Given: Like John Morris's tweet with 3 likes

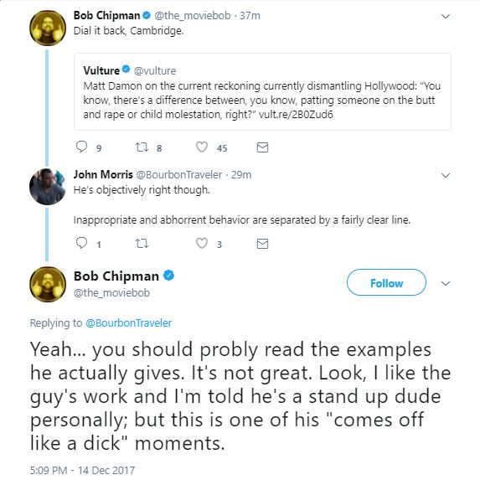Looking at the screenshot, I should 202,244.
